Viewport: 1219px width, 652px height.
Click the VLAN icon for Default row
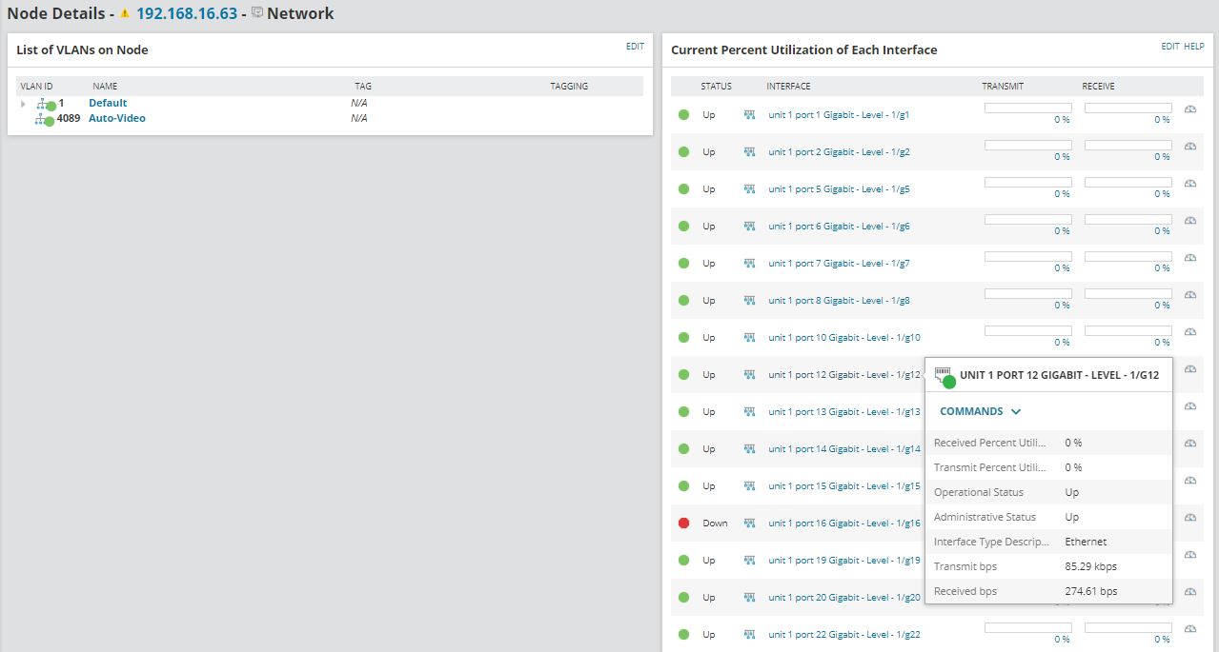tap(45, 104)
